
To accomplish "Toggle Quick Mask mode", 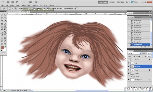I will coord(4,53).
